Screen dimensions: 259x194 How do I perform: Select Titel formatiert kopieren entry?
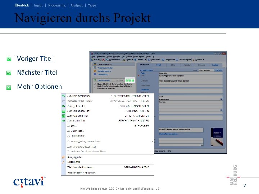[x=108, y=167]
